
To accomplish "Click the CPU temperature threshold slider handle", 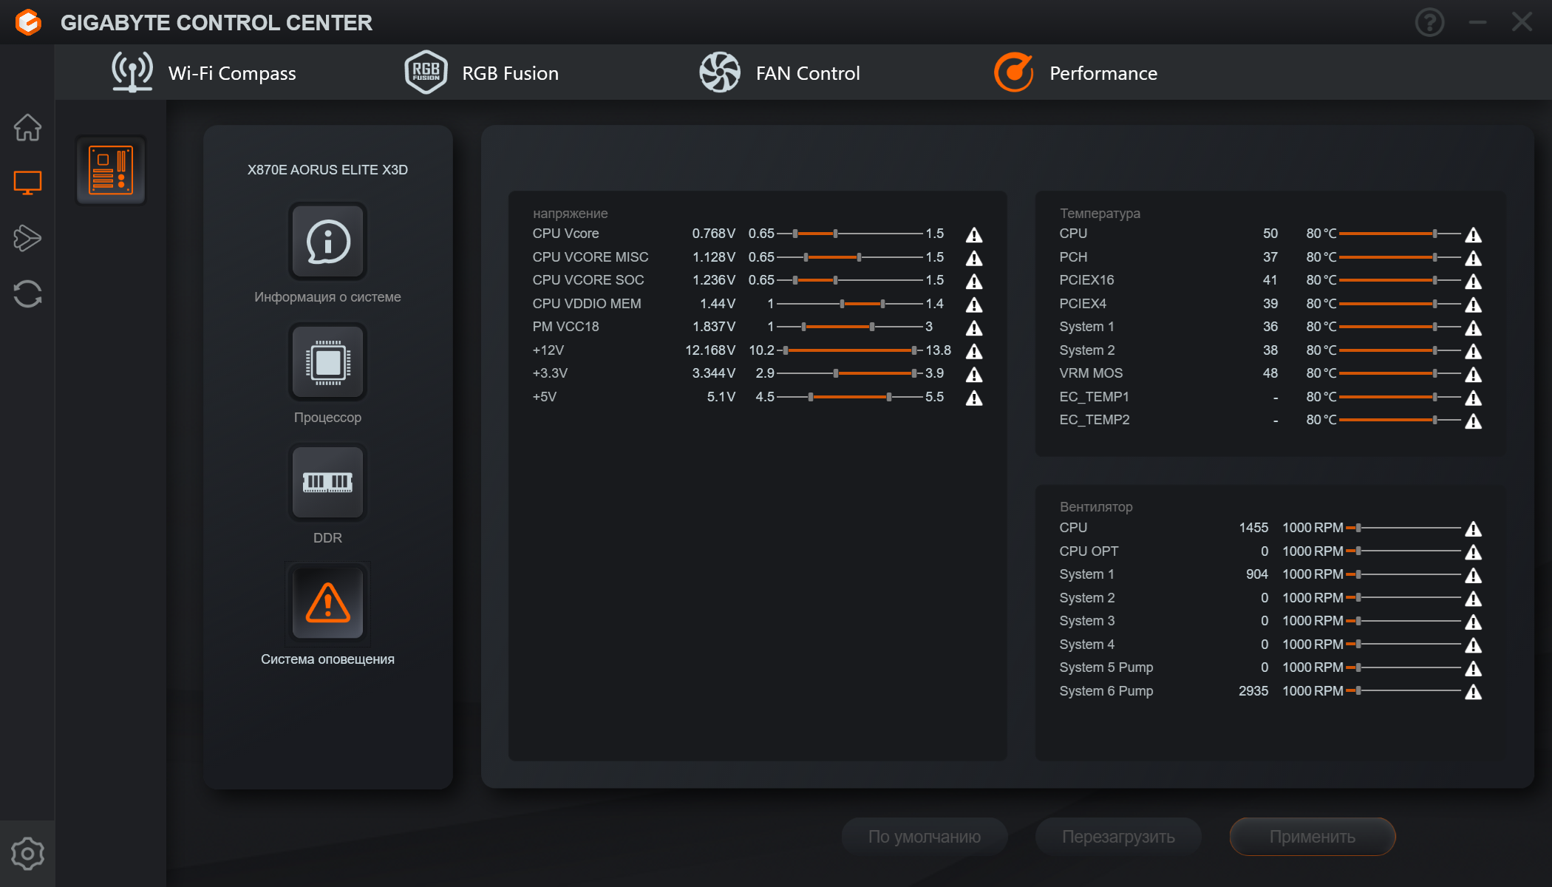I will [x=1434, y=234].
